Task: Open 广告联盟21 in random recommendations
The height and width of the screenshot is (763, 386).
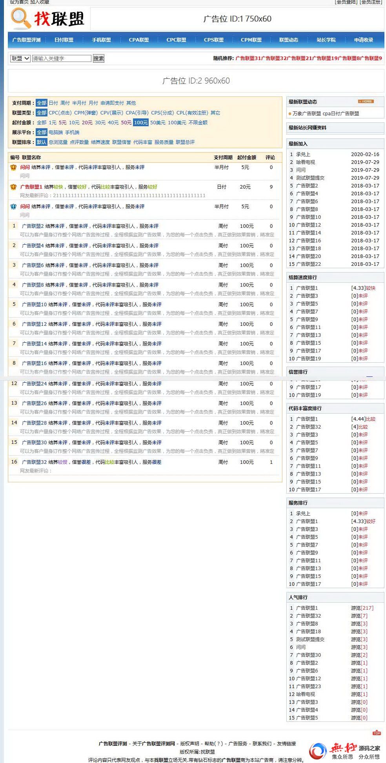Action: point(299,58)
